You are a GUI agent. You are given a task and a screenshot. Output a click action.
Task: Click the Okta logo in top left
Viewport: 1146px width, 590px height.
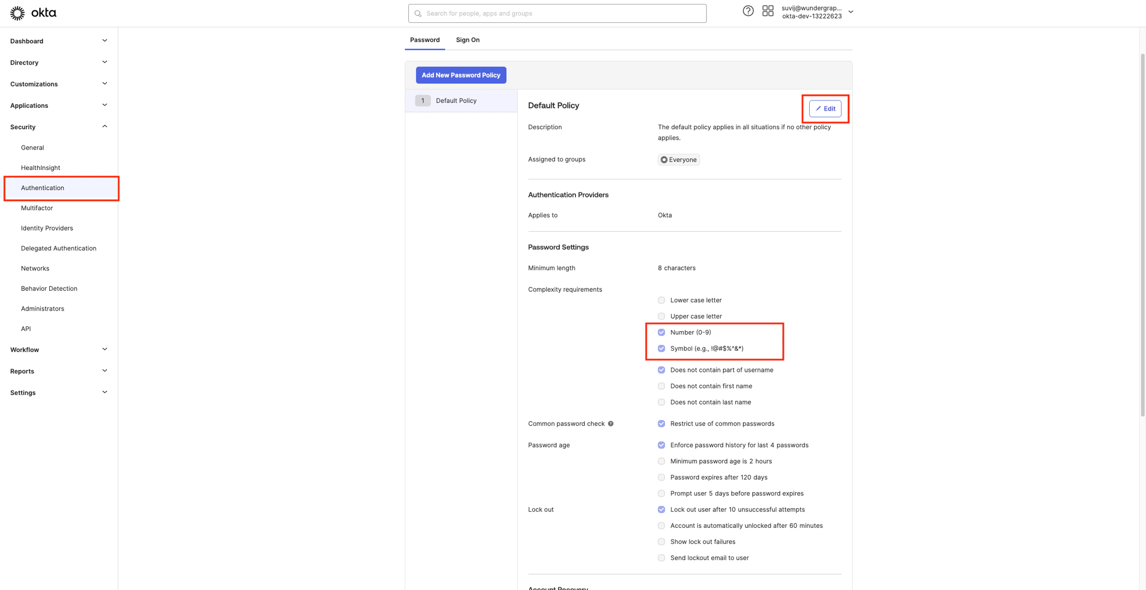pyautogui.click(x=33, y=13)
